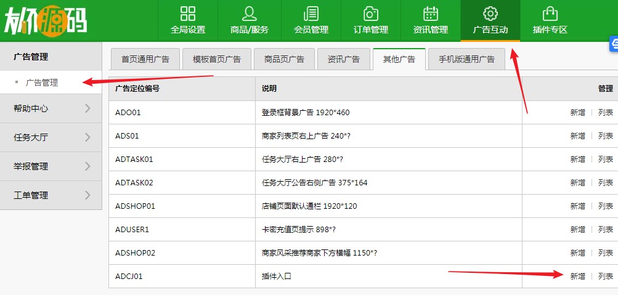
Task: Open 会员管理 document icon
Action: tap(311, 14)
